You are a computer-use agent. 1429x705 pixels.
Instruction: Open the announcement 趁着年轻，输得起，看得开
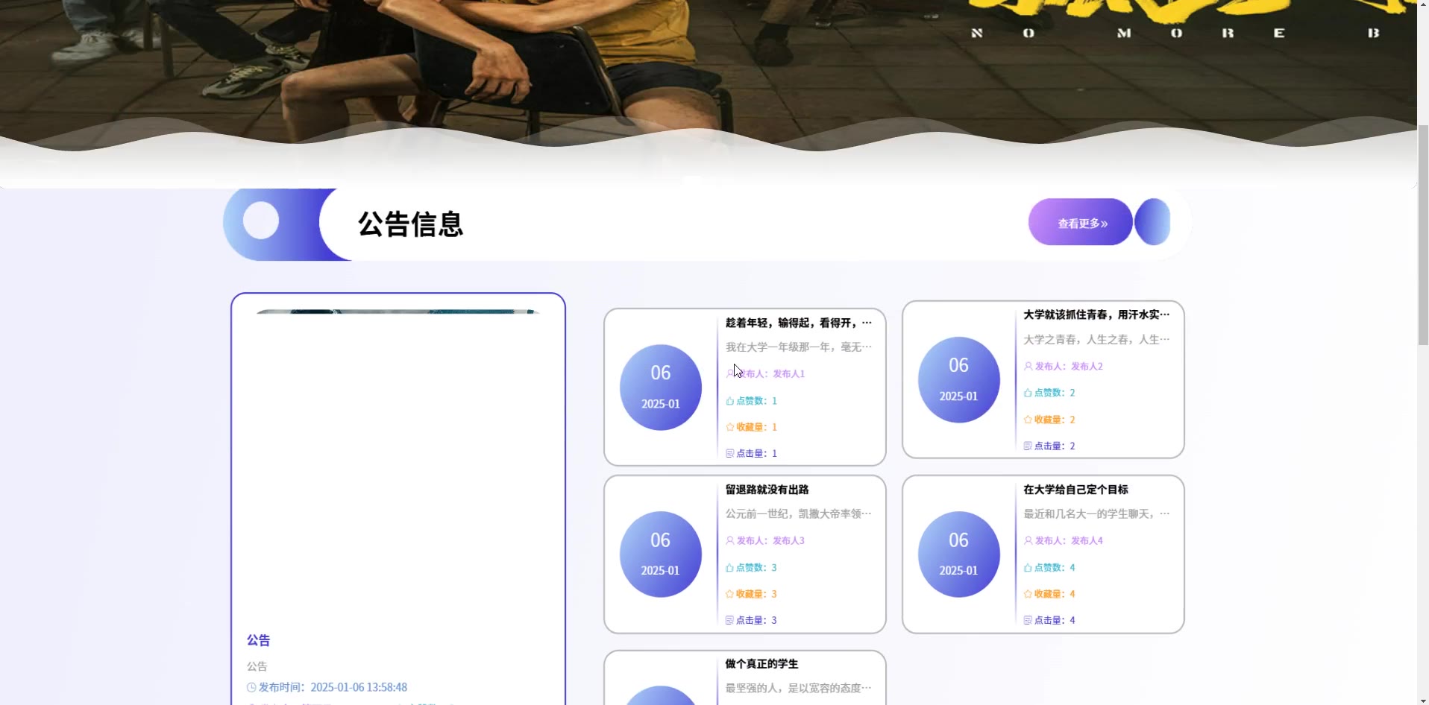[798, 323]
